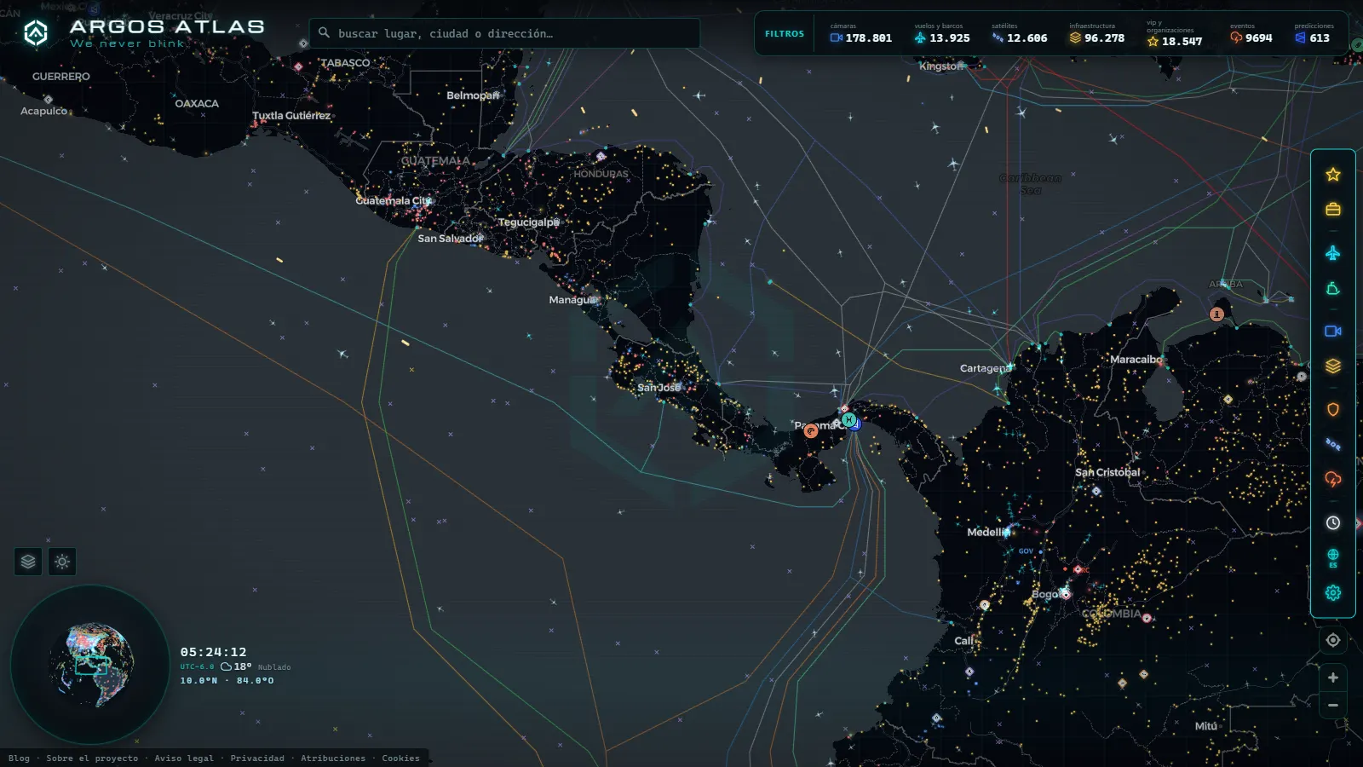Open the storm events icon in sidebar
The width and height of the screenshot is (1363, 767).
click(x=1333, y=479)
